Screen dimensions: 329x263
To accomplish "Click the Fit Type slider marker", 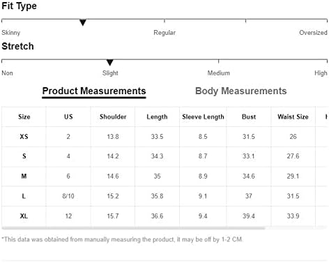I will (83, 22).
